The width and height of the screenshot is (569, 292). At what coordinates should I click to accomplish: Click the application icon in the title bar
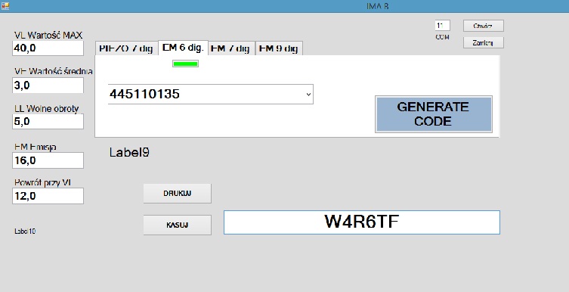[5, 6]
